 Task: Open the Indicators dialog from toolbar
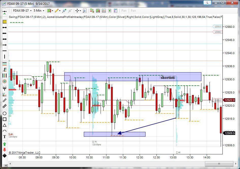point(104,11)
